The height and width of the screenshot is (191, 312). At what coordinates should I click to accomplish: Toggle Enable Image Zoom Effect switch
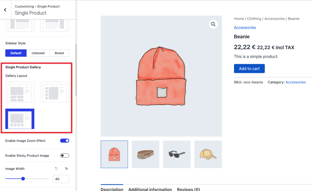65,141
